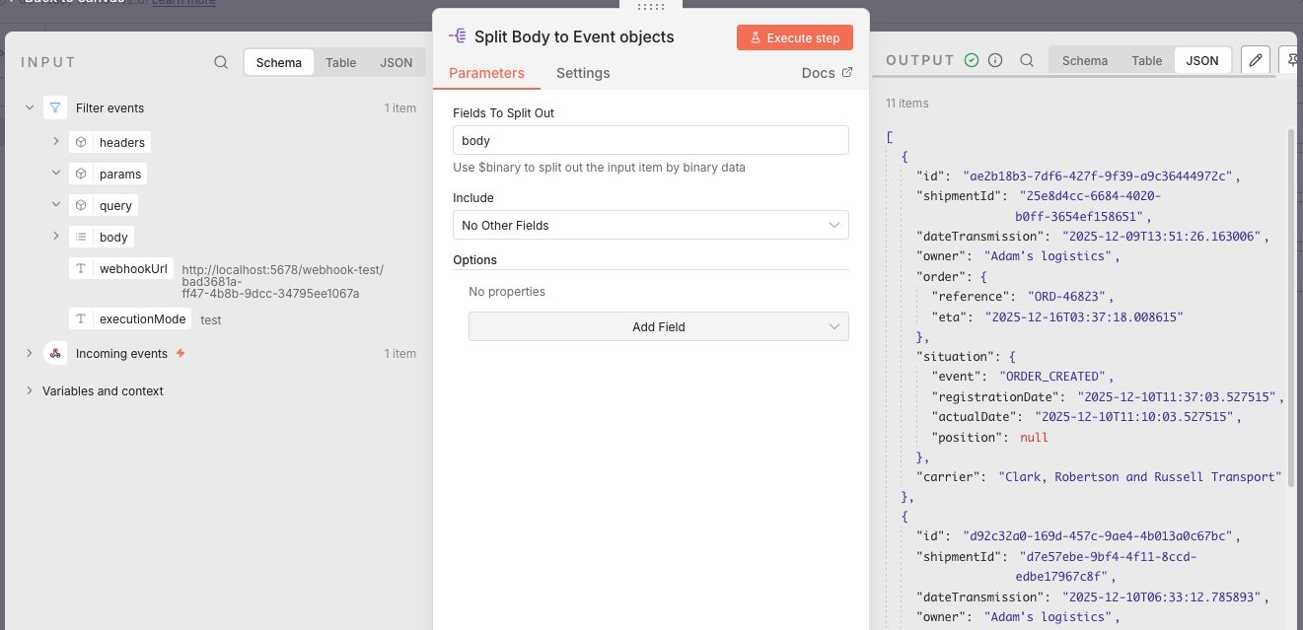Open the Include dropdown
The image size is (1303, 630).
click(x=650, y=225)
